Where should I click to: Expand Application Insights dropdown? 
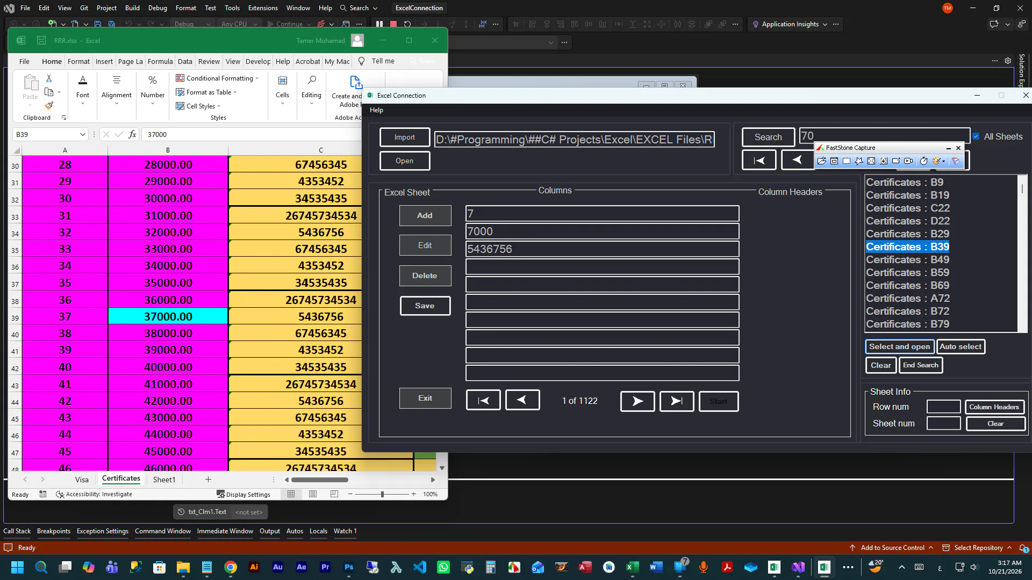825,24
